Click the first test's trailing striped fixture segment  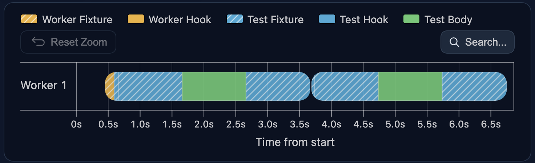tap(278, 86)
